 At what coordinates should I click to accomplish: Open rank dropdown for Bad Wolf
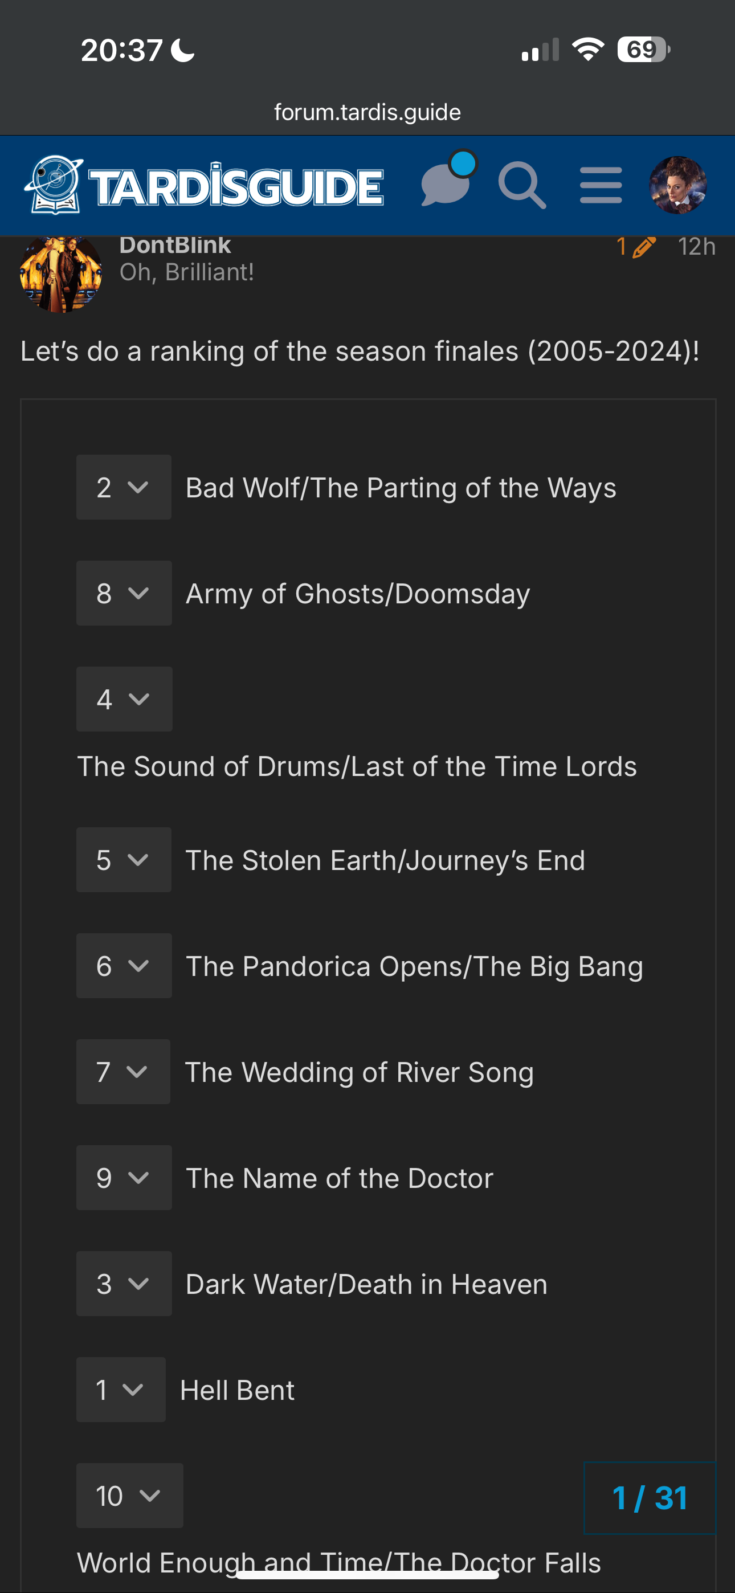pos(124,487)
